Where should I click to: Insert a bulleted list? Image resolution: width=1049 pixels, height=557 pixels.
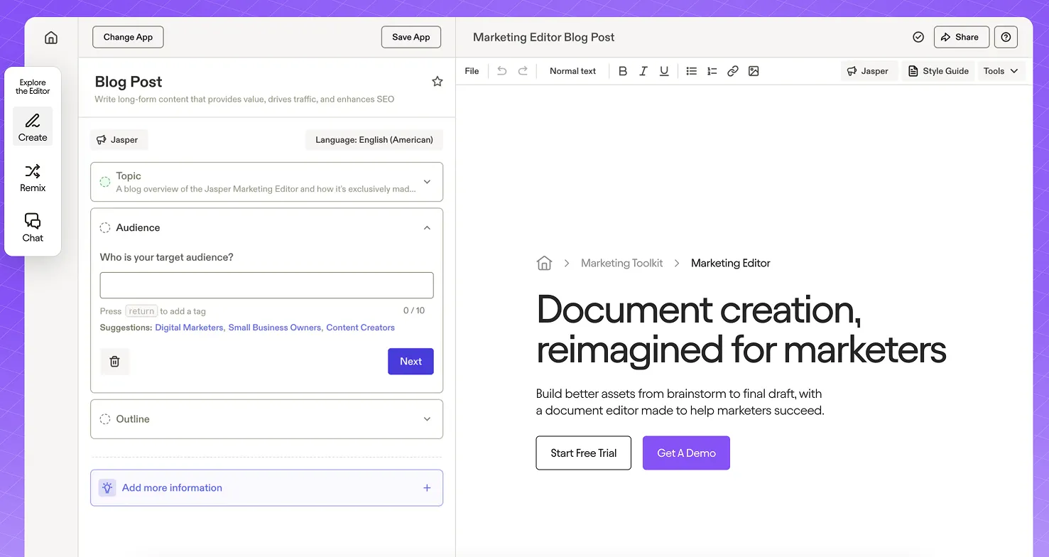tap(691, 71)
